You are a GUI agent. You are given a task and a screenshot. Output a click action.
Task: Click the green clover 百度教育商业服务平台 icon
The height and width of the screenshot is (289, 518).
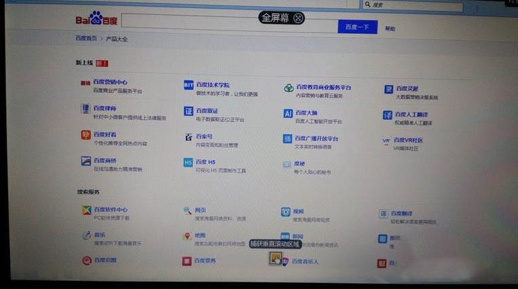289,88
